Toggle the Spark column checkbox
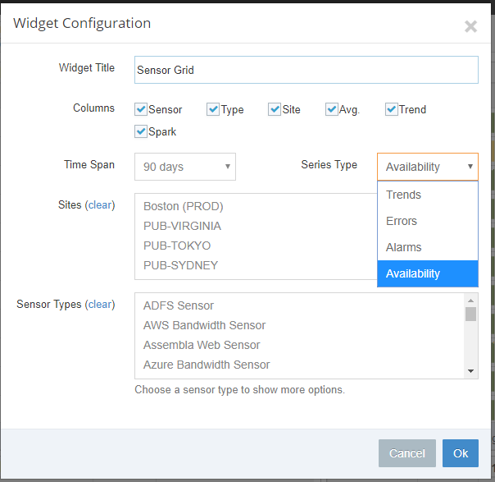The image size is (495, 482). pos(141,131)
